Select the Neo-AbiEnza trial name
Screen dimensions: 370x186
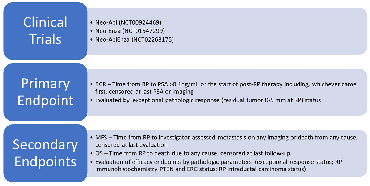(x=112, y=39)
